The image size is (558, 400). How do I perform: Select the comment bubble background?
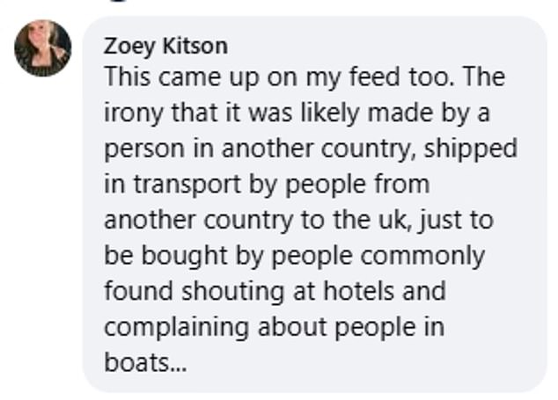coord(314,204)
